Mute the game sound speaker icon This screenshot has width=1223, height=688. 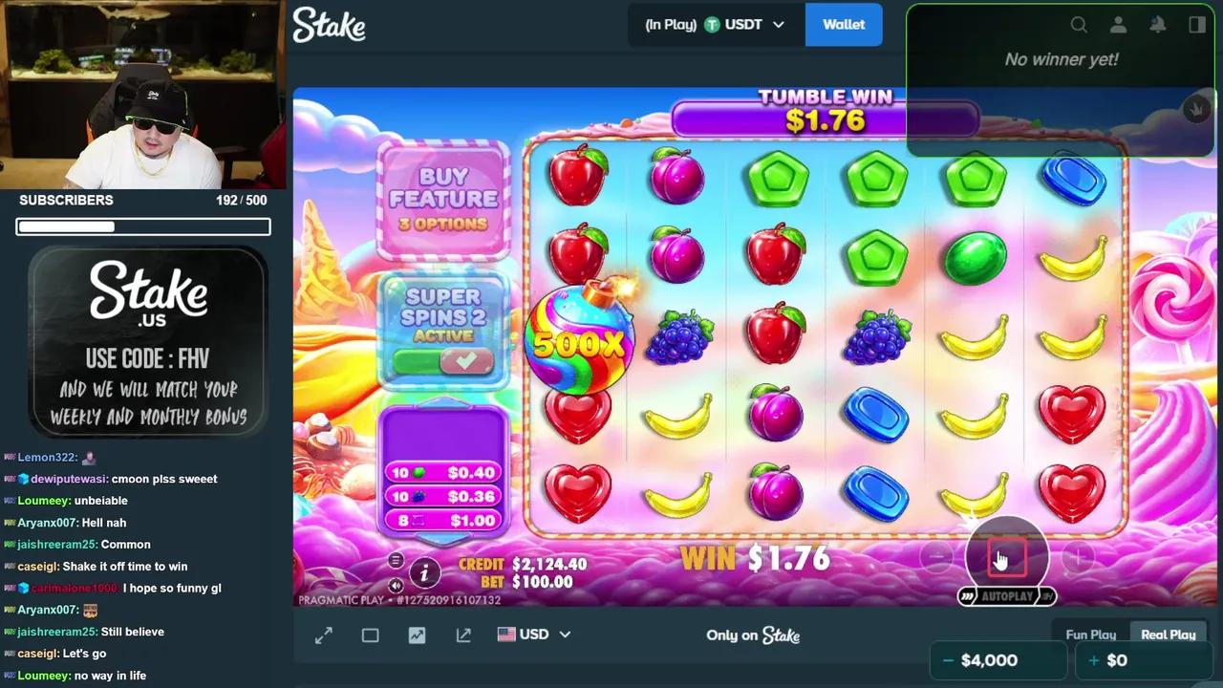(397, 585)
